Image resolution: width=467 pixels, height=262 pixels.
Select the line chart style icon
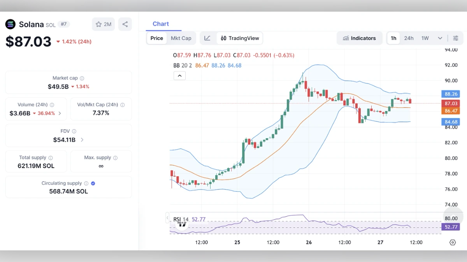coord(207,38)
